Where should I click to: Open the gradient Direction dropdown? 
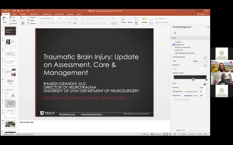pos(205,65)
